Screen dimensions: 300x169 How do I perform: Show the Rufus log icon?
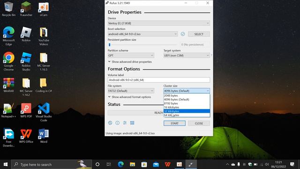pyautogui.click(x=132, y=123)
